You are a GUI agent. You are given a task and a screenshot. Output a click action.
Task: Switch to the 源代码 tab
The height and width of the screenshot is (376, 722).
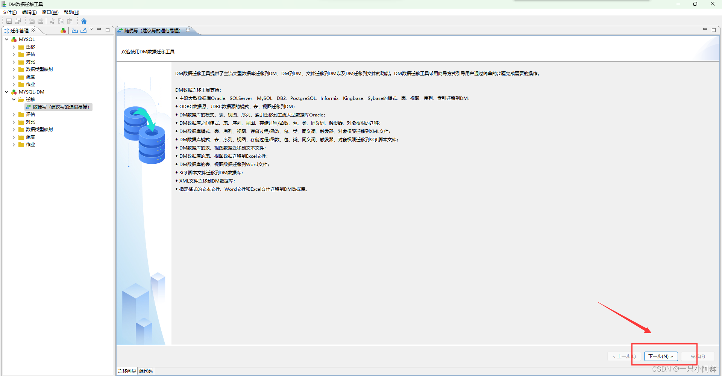coord(146,371)
